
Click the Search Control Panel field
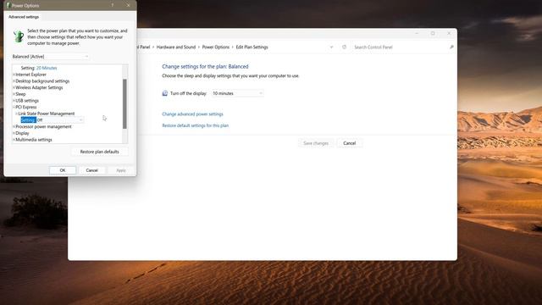pyautogui.click(x=399, y=47)
